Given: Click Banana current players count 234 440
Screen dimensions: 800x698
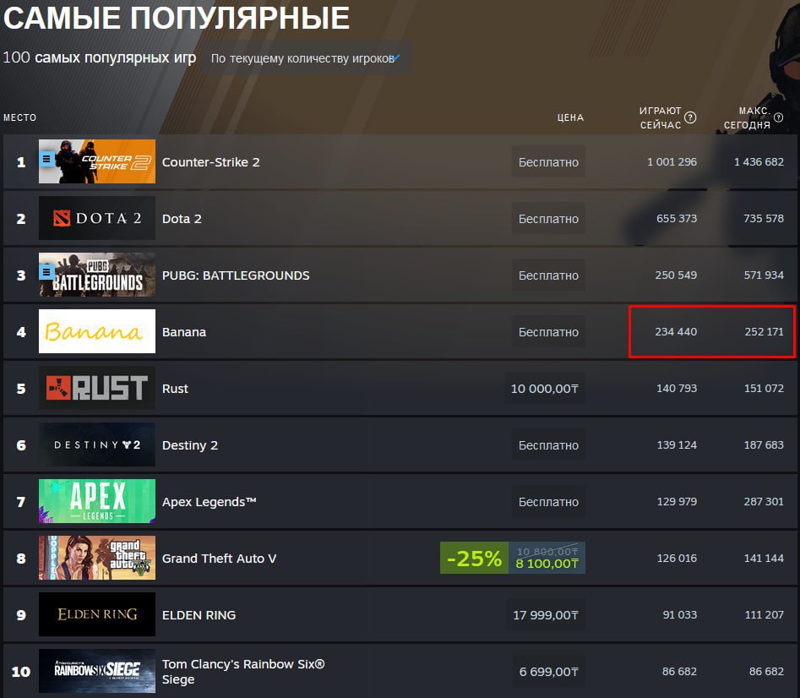Looking at the screenshot, I should [x=676, y=331].
